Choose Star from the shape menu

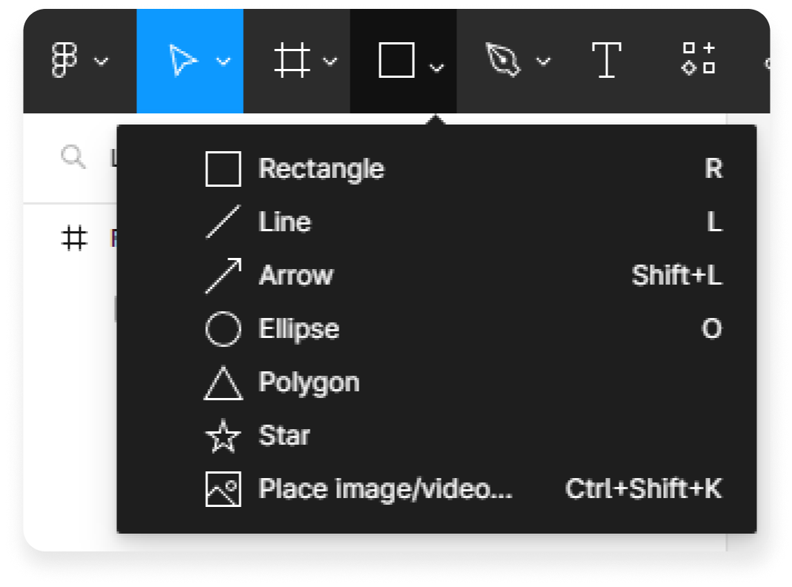pos(284,436)
